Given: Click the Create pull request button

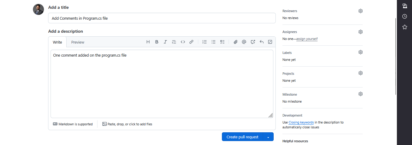Looking at the screenshot, I should (242, 137).
